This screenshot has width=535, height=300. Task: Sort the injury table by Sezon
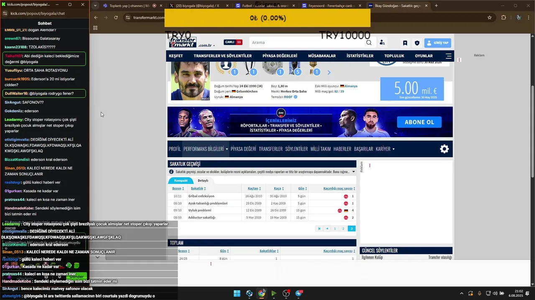[x=178, y=189]
